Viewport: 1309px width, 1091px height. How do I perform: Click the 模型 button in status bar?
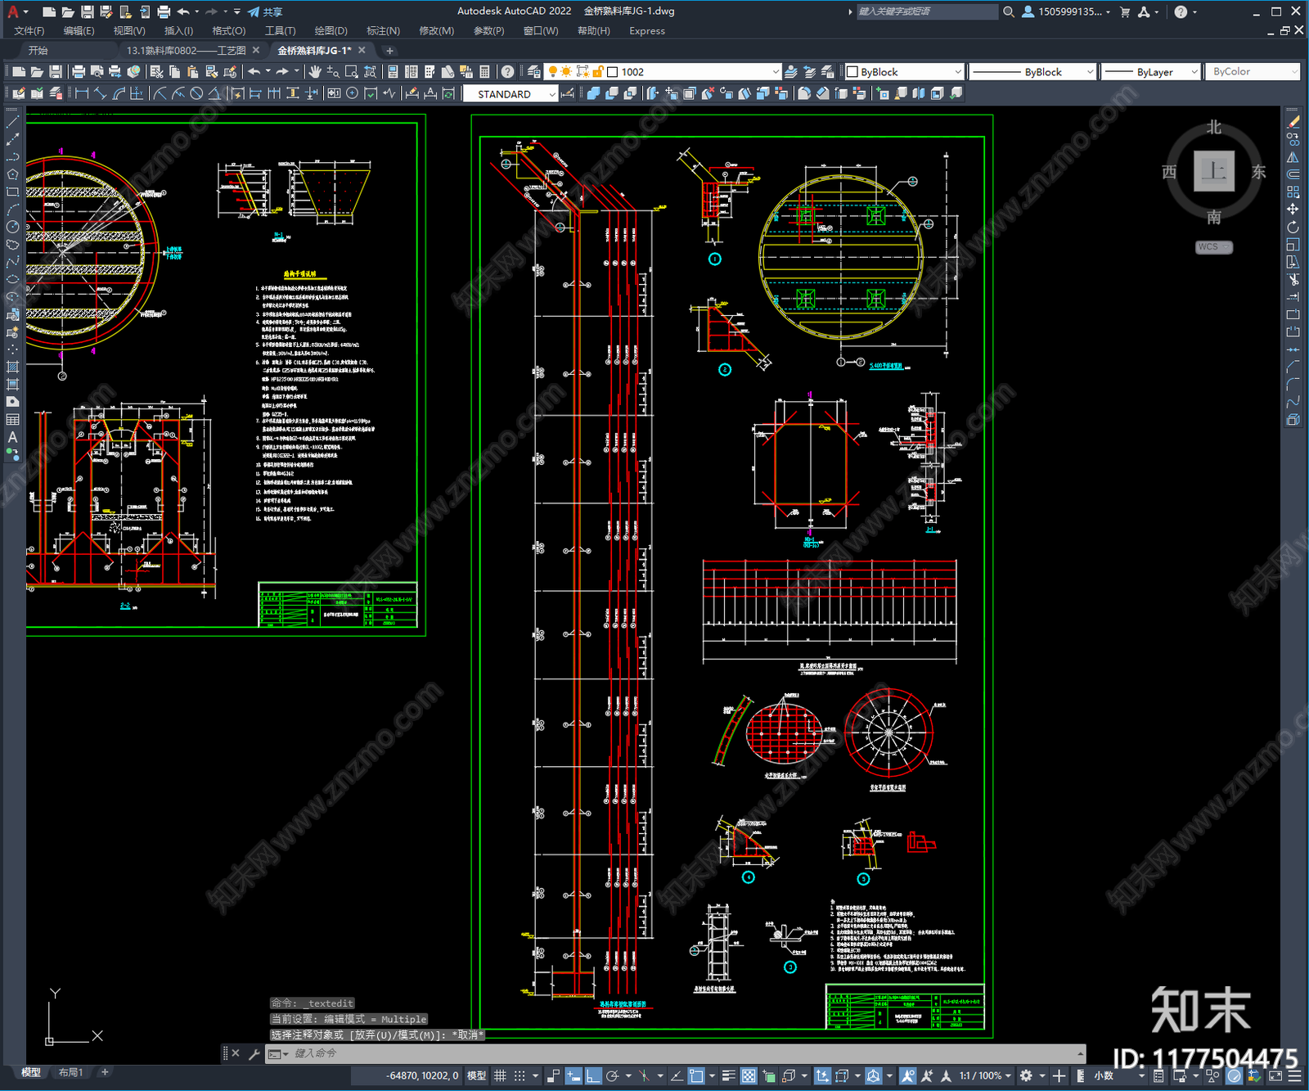(x=476, y=1075)
